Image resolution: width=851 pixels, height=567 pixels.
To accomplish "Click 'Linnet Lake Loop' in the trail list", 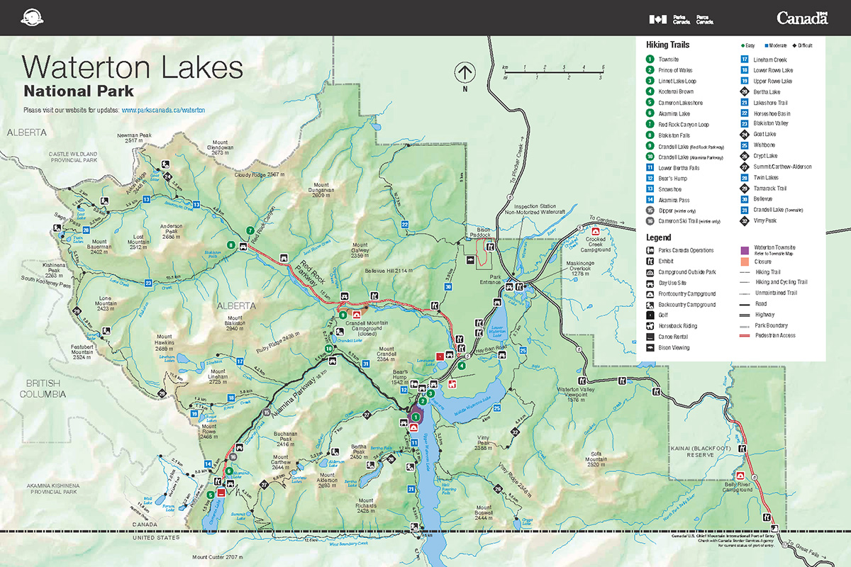I will tap(677, 81).
